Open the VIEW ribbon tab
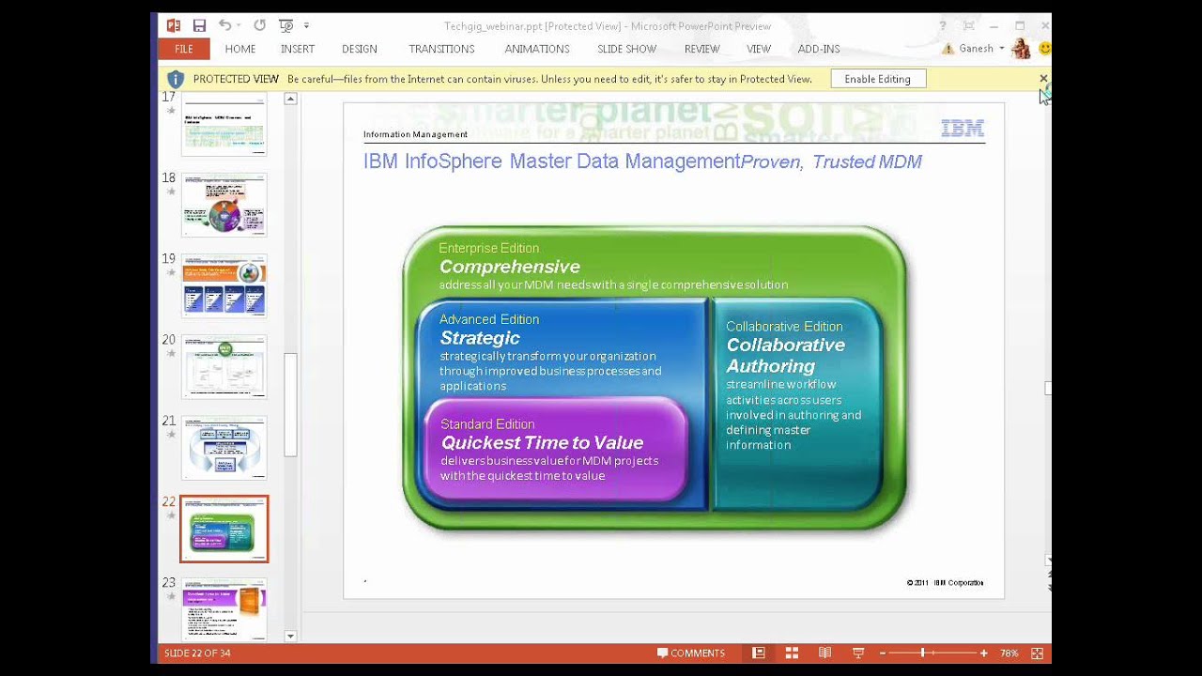Viewport: 1202px width, 676px height. (x=759, y=49)
